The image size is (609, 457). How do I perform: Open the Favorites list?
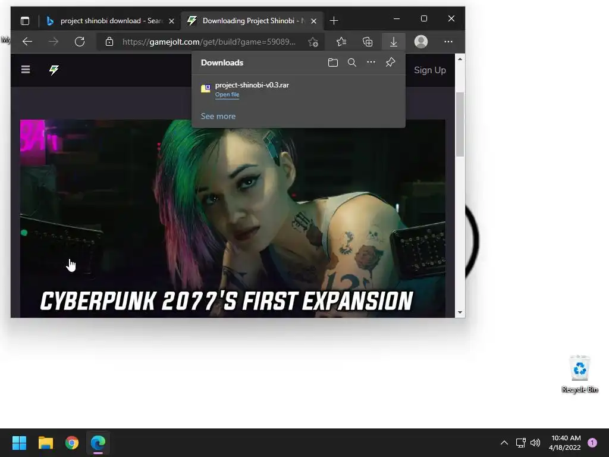point(341,42)
